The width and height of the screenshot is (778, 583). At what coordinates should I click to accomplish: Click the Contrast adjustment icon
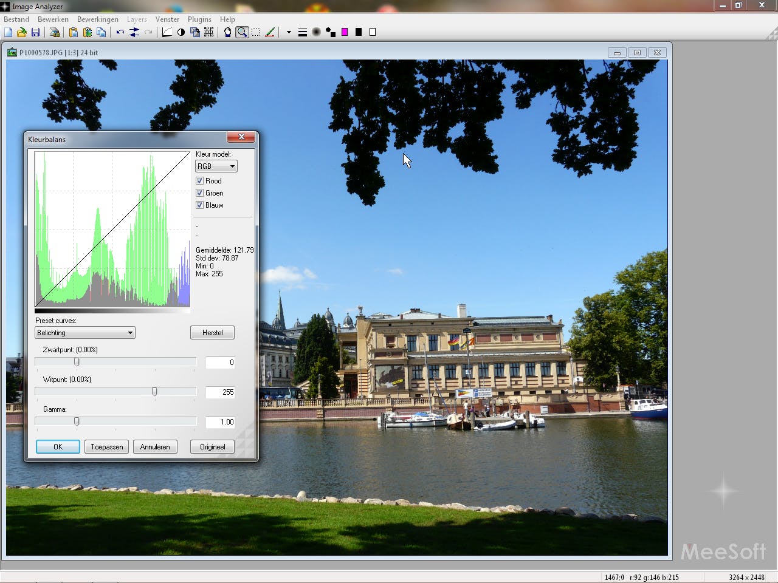pyautogui.click(x=181, y=32)
